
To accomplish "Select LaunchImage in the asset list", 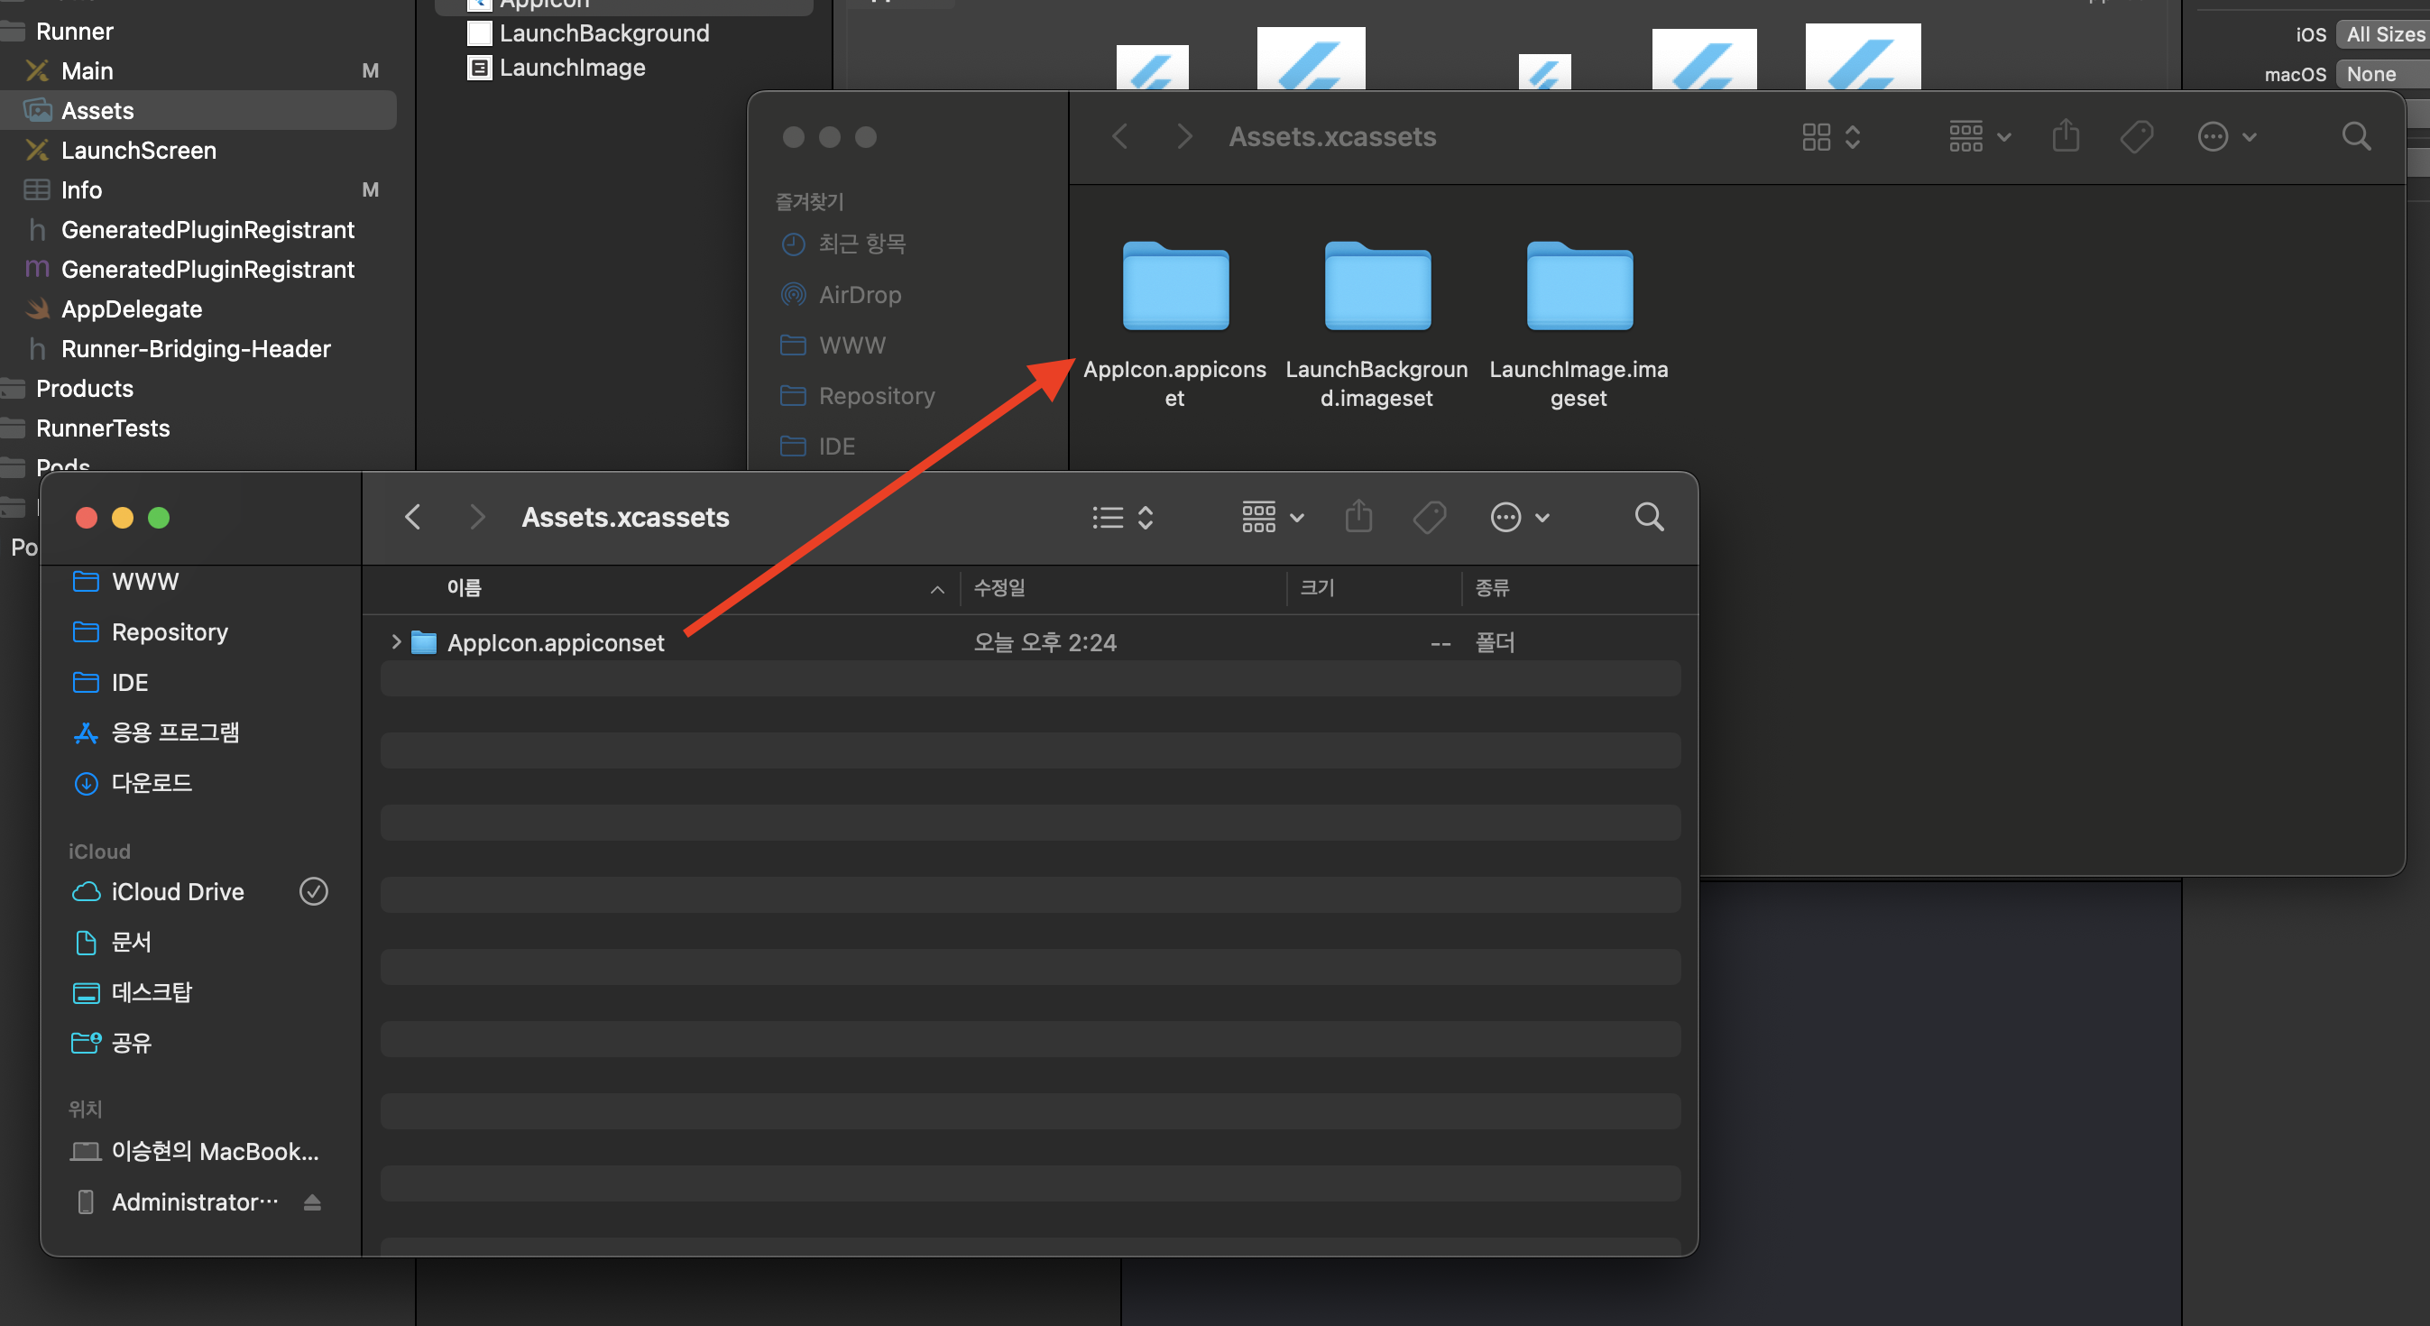I will (x=572, y=68).
